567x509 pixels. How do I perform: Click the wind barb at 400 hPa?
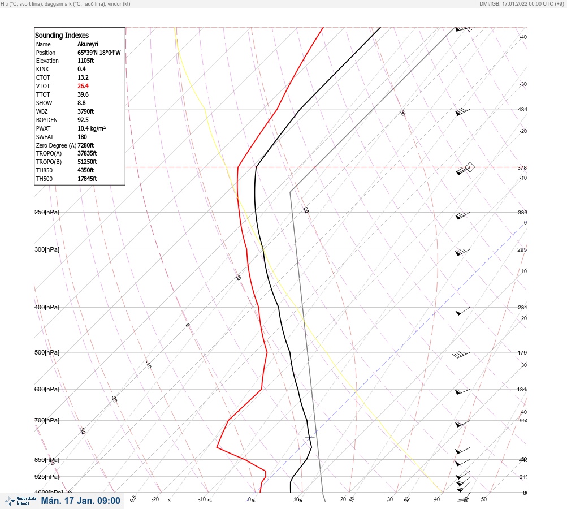pyautogui.click(x=463, y=310)
